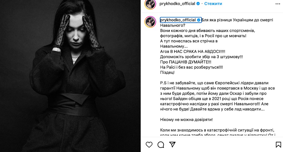Screen dimensions: 283x152
Task: Open comments via the speech bubble icon
Action: pos(161,145)
